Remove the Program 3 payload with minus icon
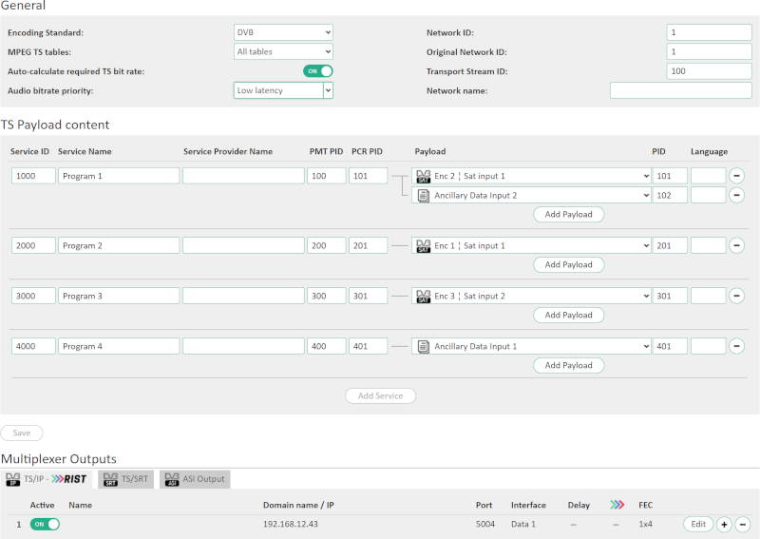Viewport: 760px width, 539px height. 736,296
